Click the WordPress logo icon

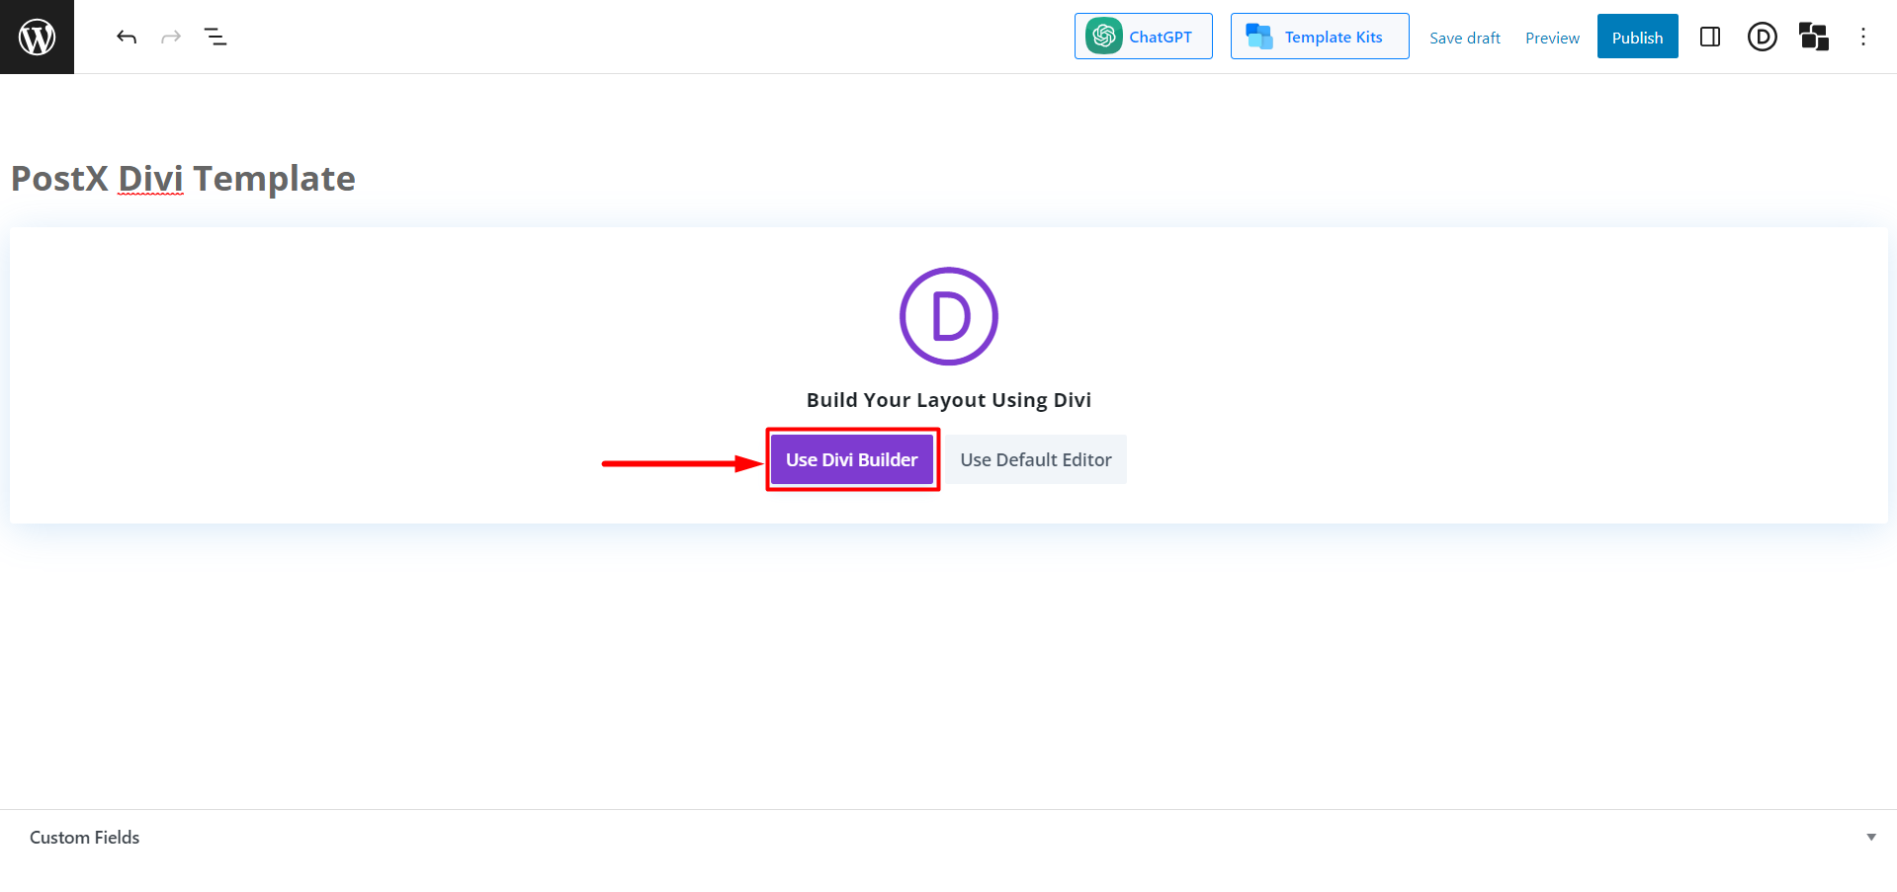click(x=37, y=37)
